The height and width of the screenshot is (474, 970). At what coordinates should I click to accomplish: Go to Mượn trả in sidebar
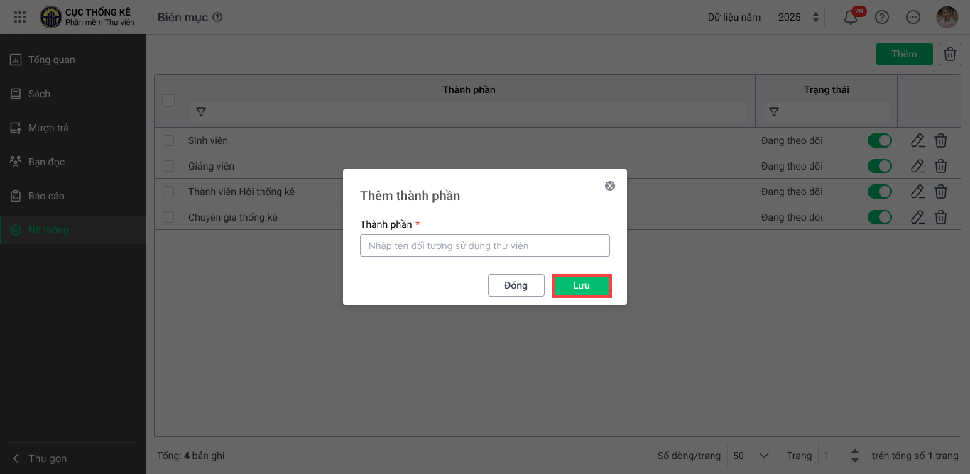tap(48, 128)
